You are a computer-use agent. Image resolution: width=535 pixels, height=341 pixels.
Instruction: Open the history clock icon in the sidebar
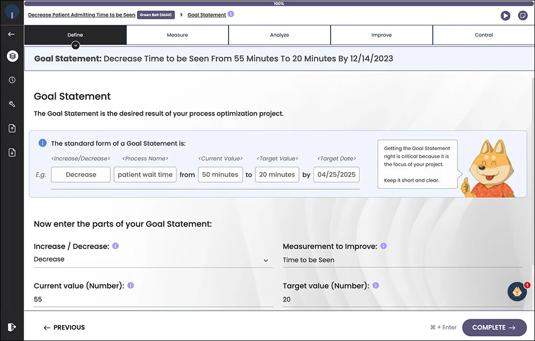click(11, 80)
